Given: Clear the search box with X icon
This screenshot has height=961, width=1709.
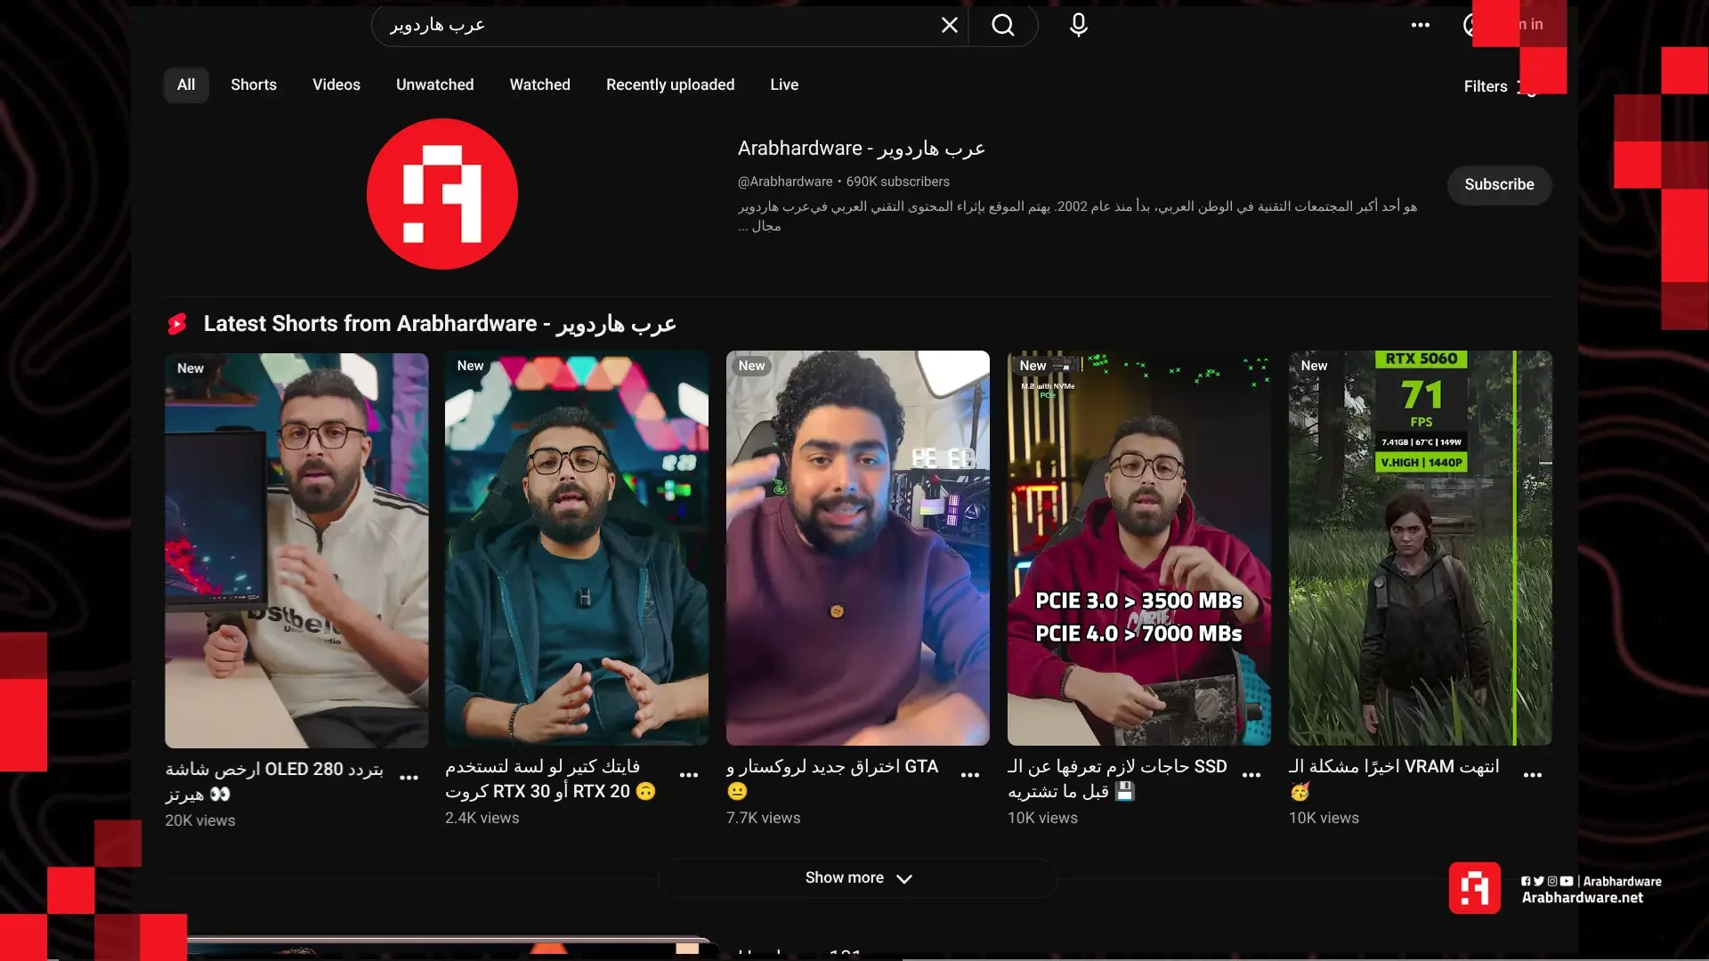Looking at the screenshot, I should point(949,25).
